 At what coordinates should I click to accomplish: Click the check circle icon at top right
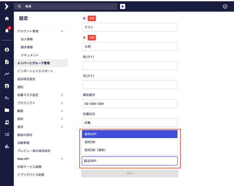[225, 6]
